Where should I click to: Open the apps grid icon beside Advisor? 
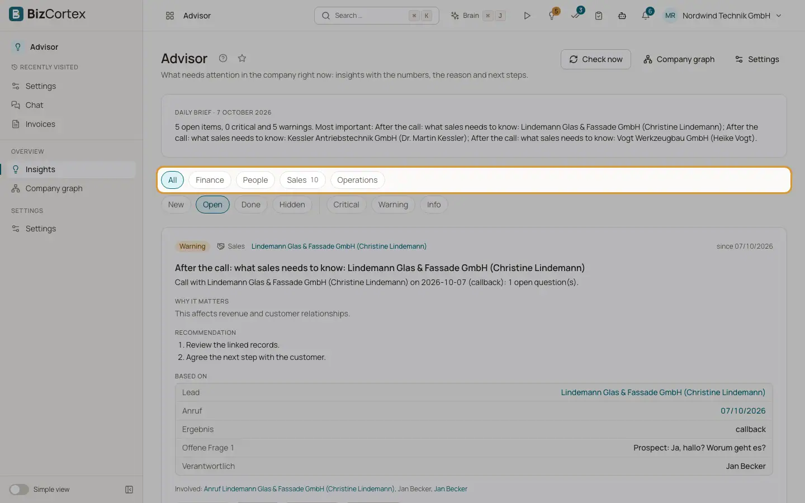(170, 16)
